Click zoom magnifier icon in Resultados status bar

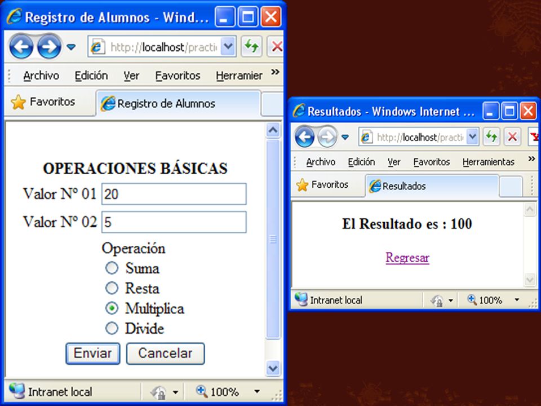pyautogui.click(x=472, y=299)
